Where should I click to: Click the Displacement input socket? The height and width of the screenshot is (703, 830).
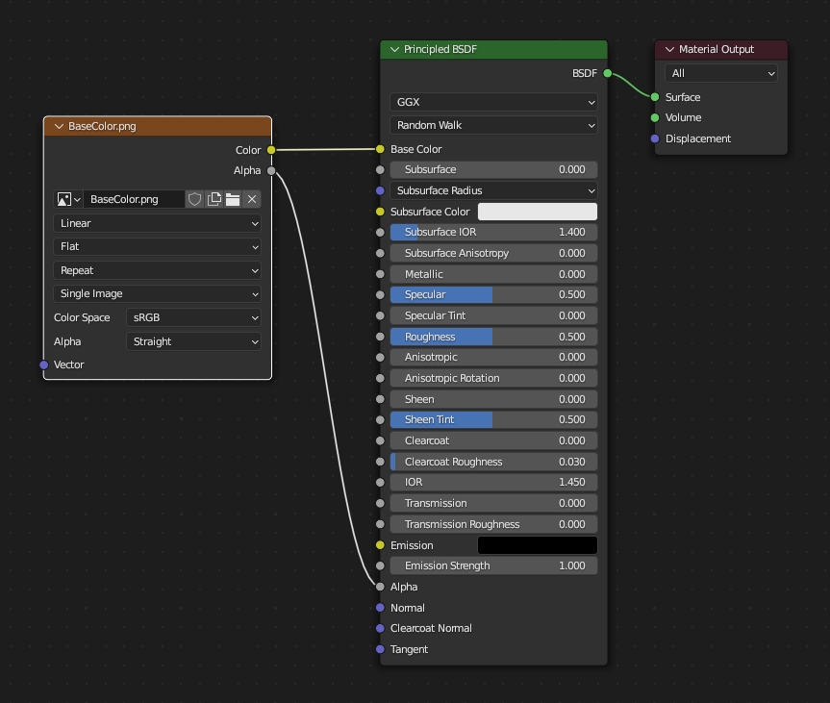pyautogui.click(x=655, y=138)
